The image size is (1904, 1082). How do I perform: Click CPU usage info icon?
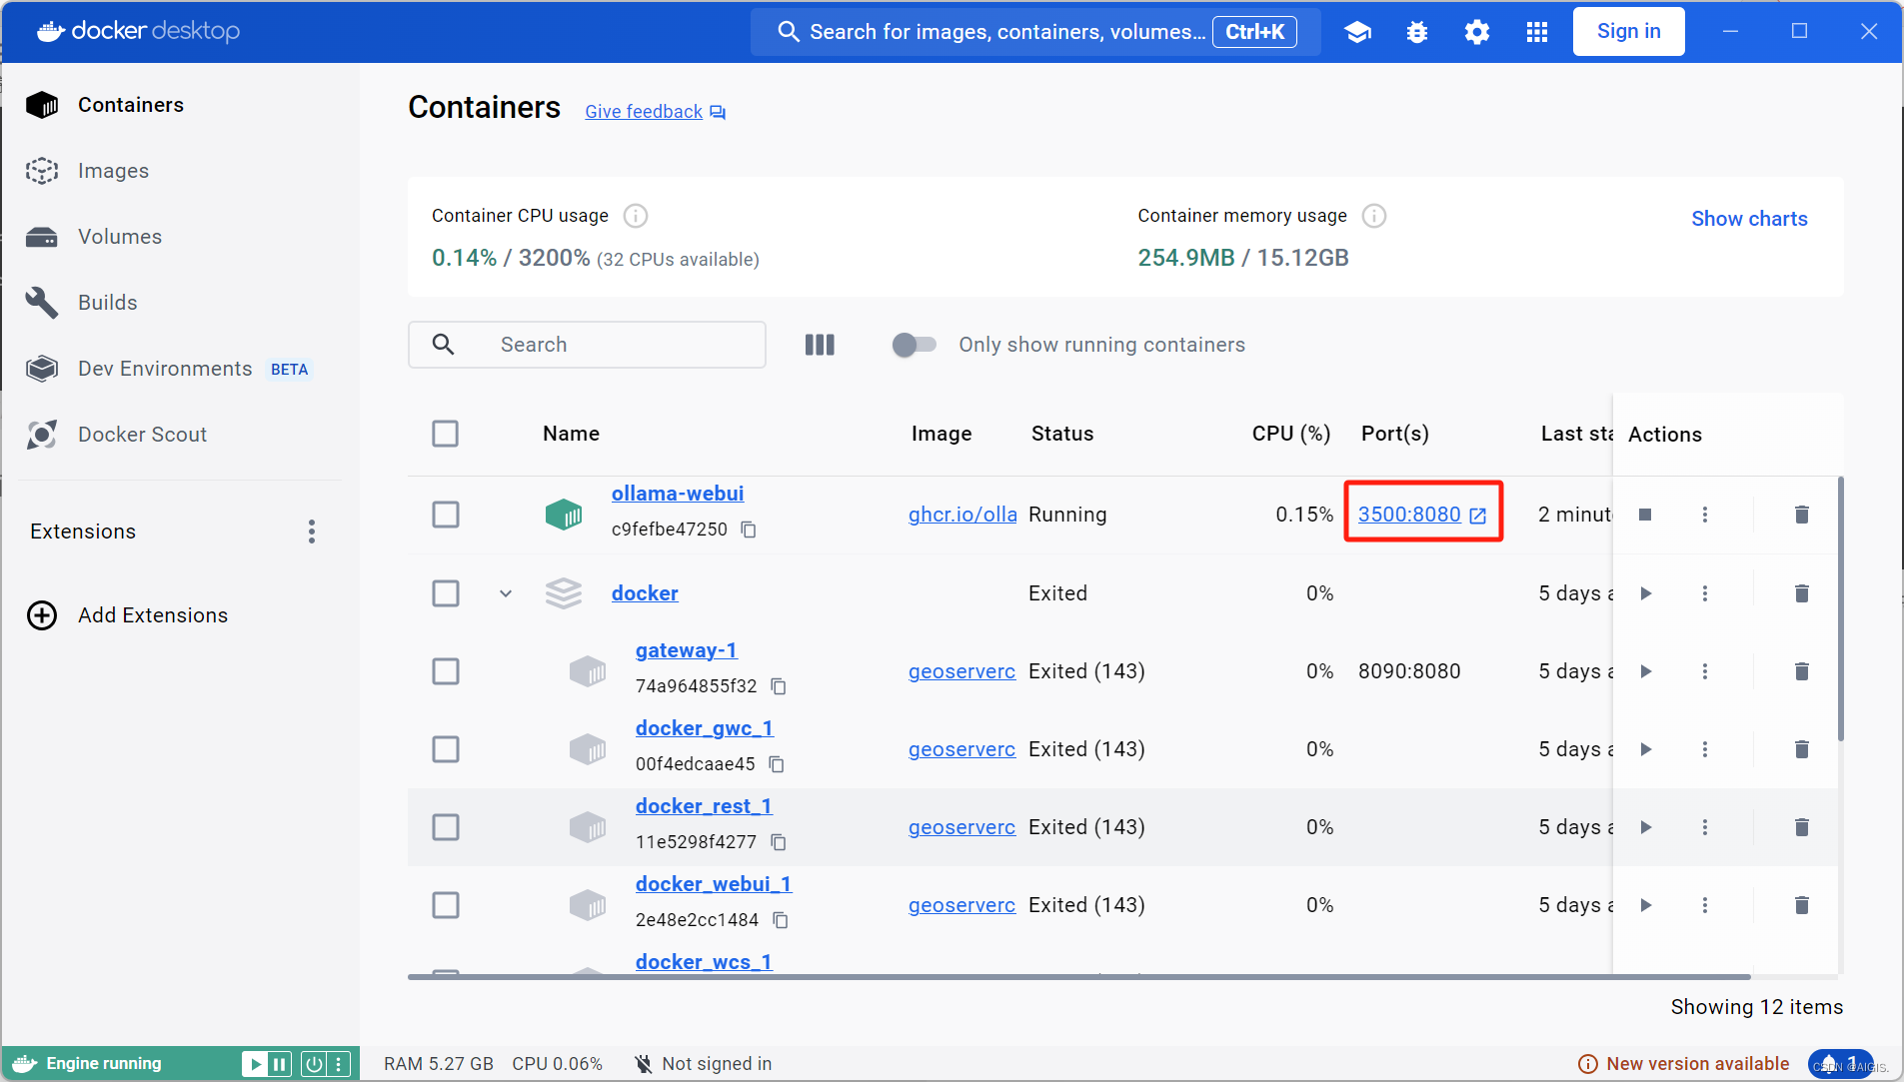point(636,216)
